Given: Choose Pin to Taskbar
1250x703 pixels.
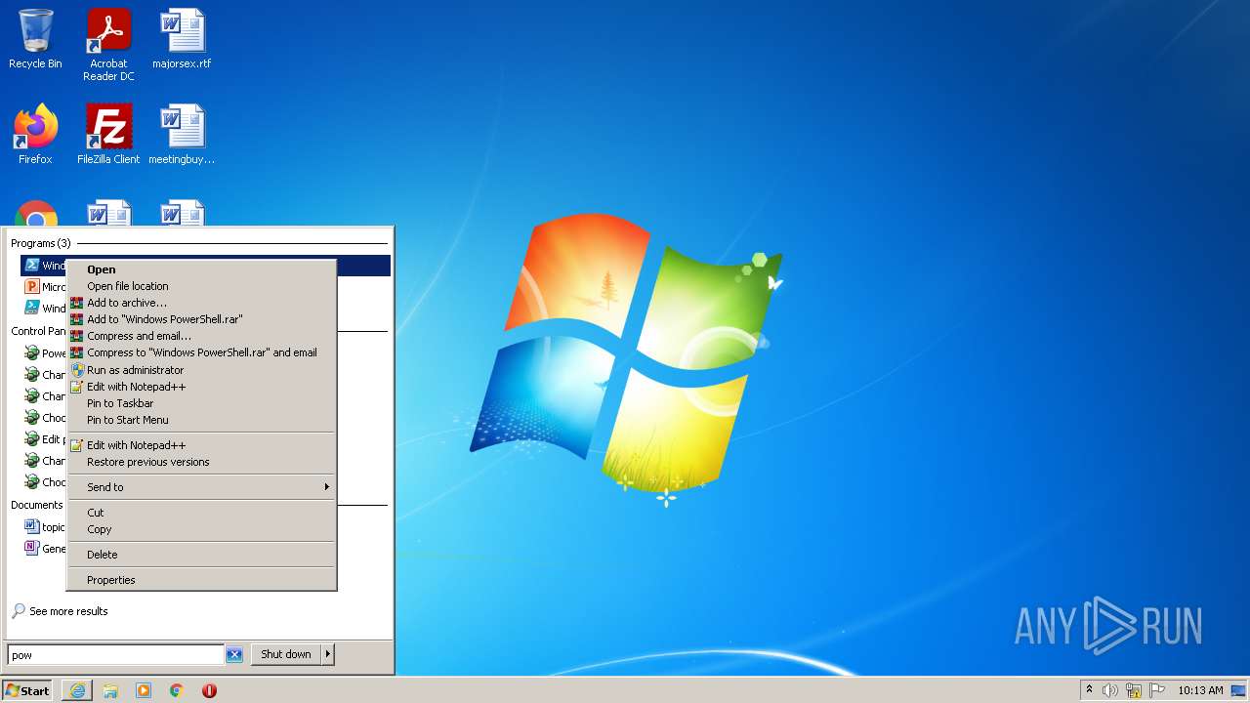Looking at the screenshot, I should [201, 403].
